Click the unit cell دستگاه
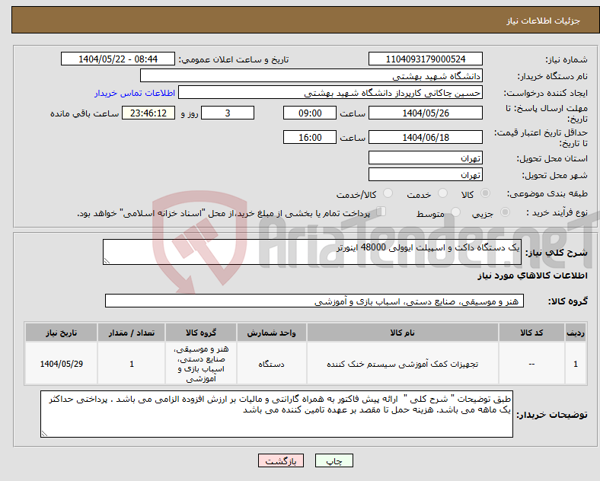The height and width of the screenshot is (481, 600). pyautogui.click(x=271, y=364)
